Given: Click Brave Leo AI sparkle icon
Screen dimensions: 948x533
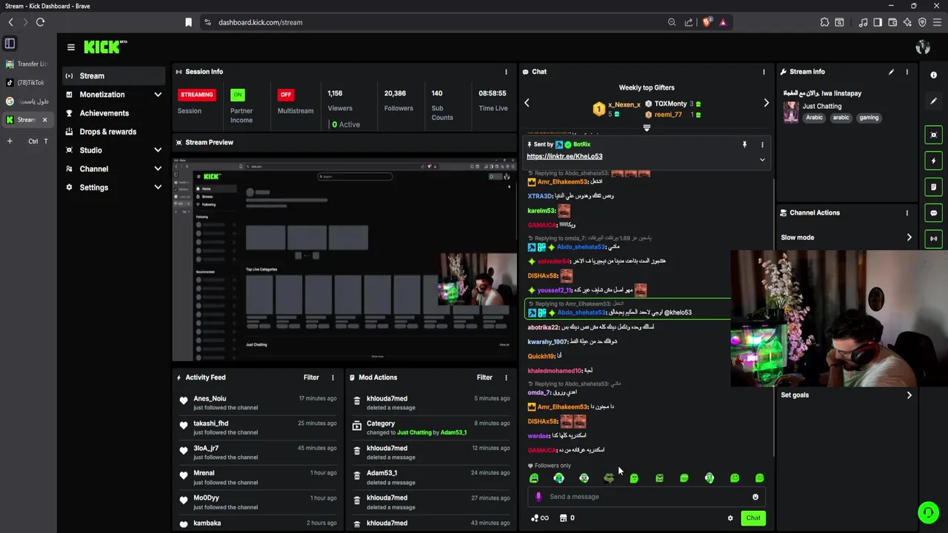Looking at the screenshot, I should pyautogui.click(x=907, y=22).
